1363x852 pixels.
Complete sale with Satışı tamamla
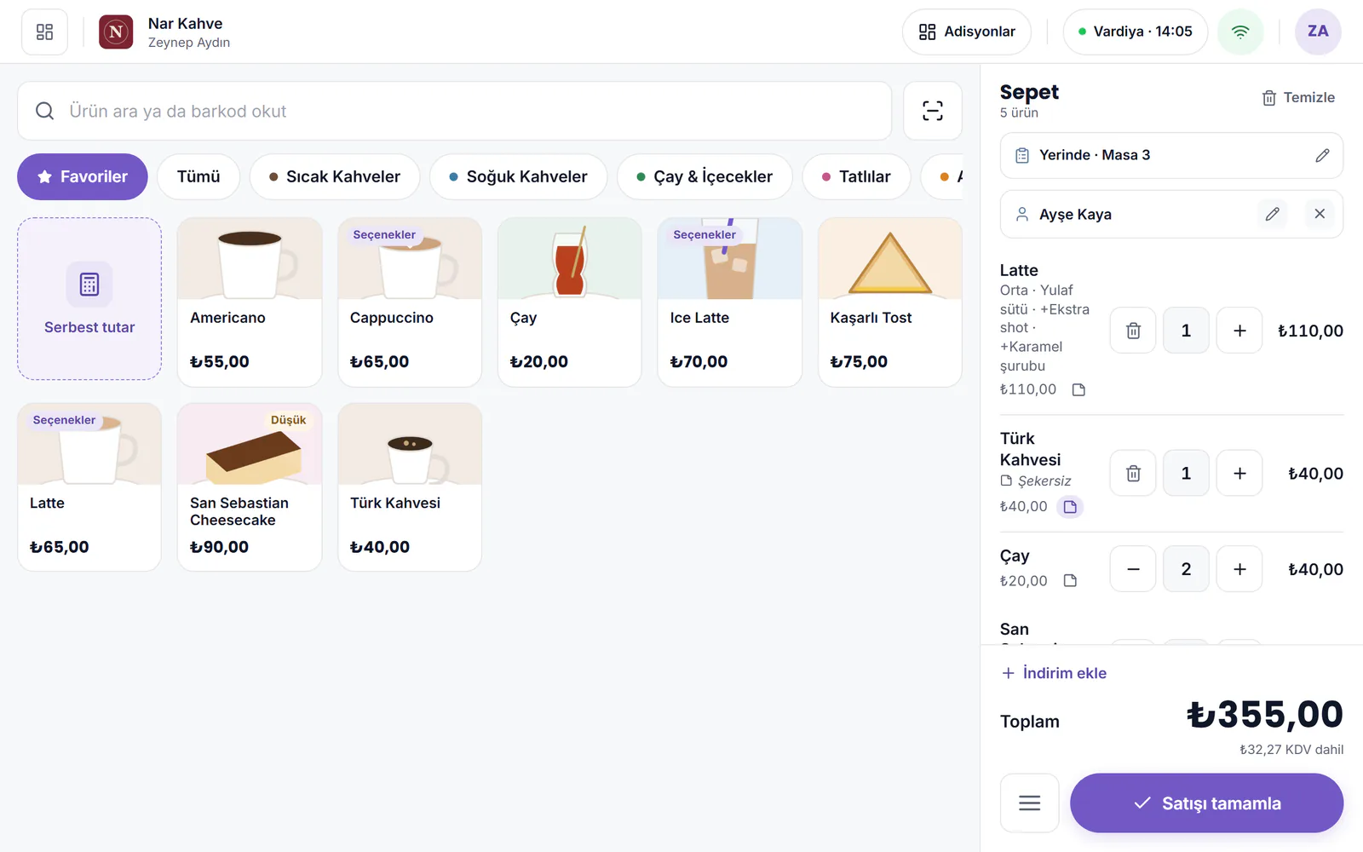[x=1206, y=803]
